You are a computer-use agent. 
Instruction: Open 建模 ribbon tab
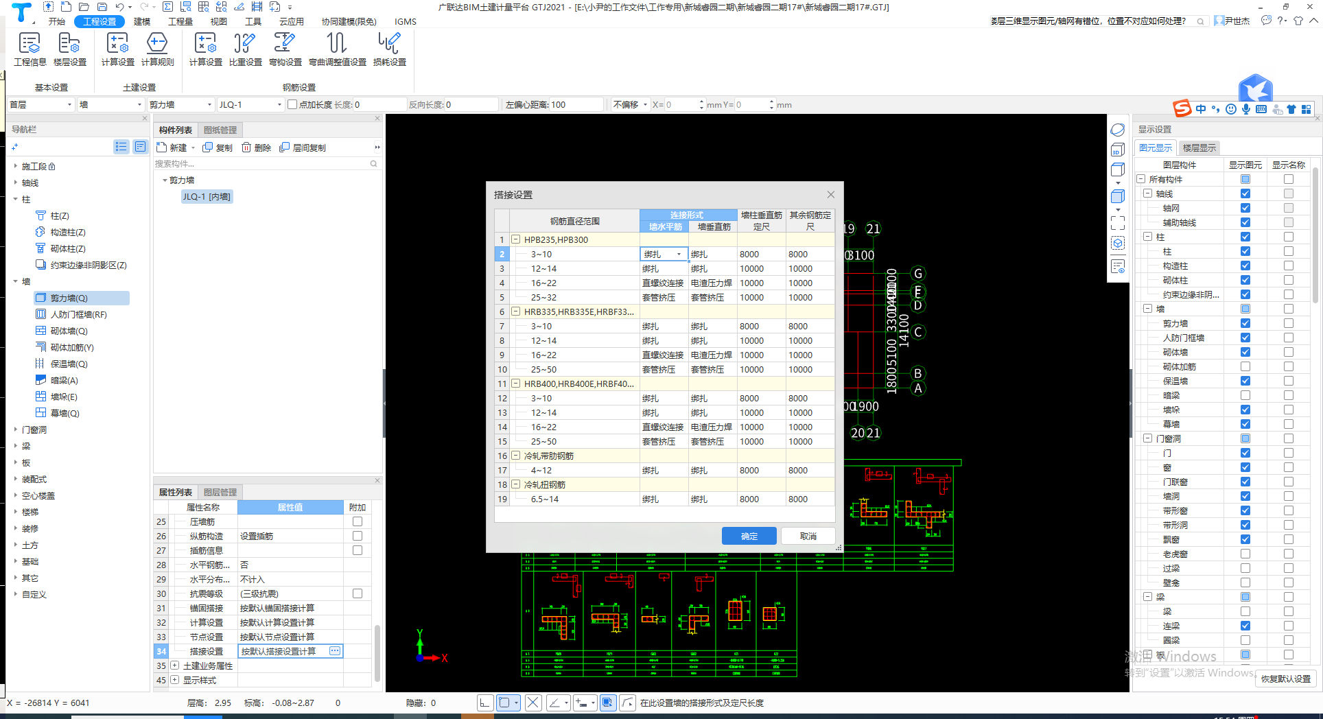click(x=142, y=21)
